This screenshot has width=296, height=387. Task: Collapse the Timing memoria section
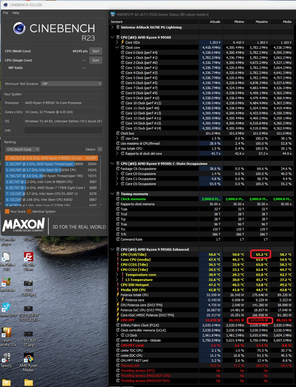point(112,194)
